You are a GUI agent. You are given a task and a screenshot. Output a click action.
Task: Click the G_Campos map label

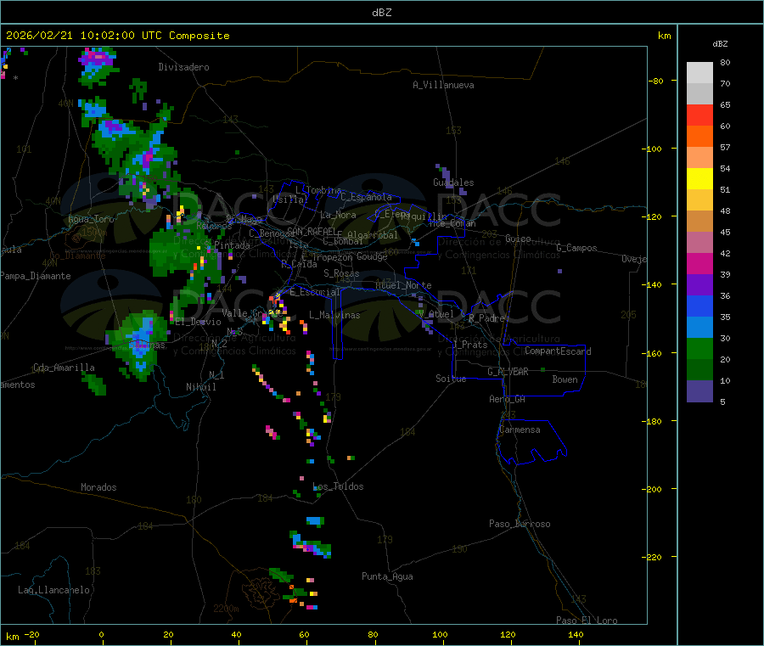[x=576, y=248]
